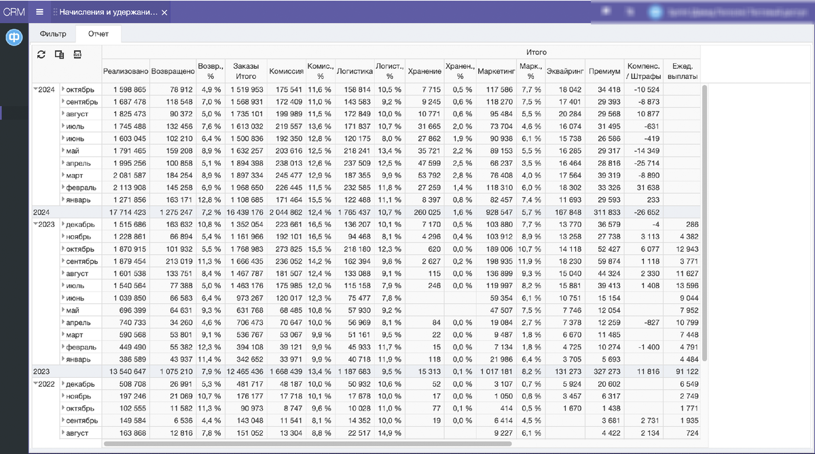Screen dimensions: 815x454
Task: Click the Комиссия column header
Action: pyautogui.click(x=285, y=71)
